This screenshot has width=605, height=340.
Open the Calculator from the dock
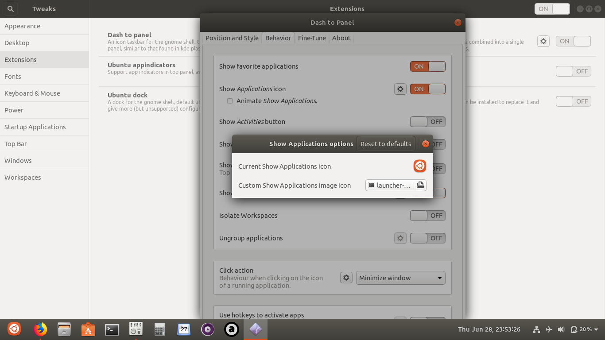pyautogui.click(x=159, y=329)
